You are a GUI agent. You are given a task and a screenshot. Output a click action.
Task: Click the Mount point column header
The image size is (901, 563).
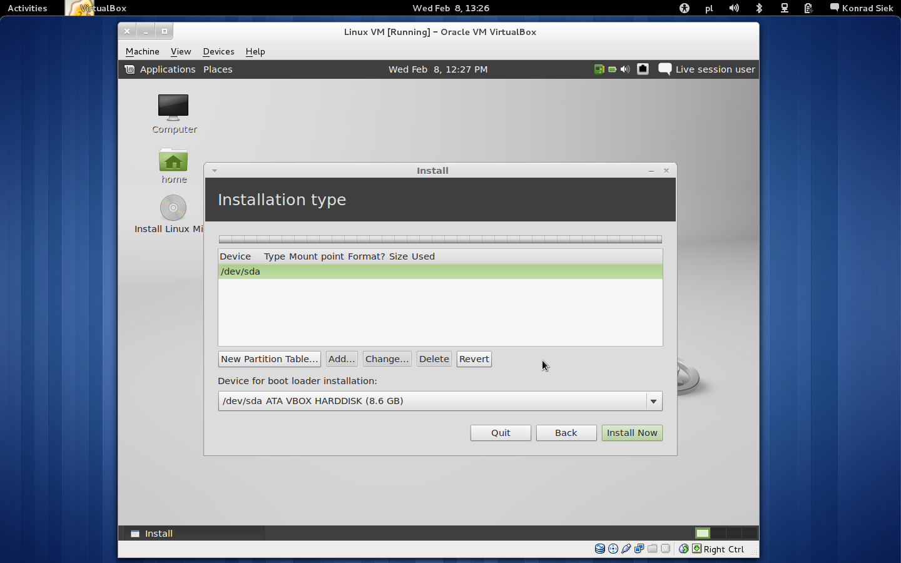[x=316, y=256]
